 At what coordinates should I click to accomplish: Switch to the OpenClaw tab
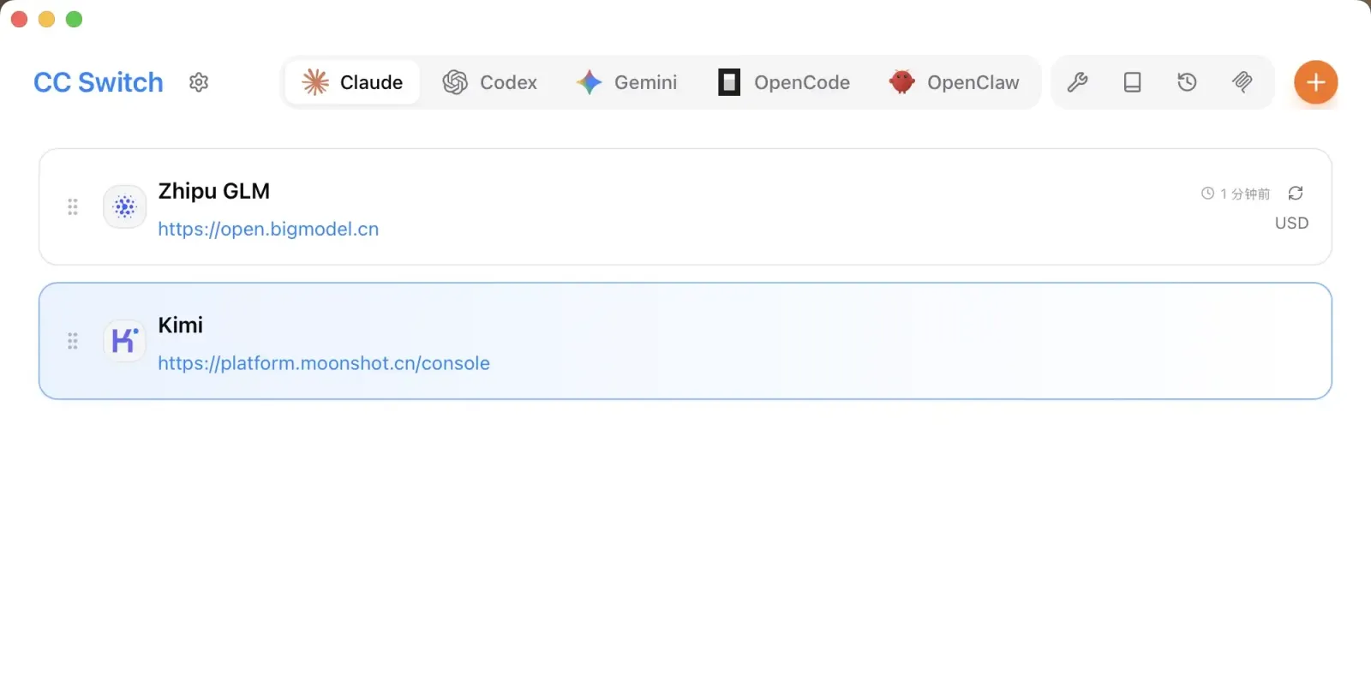(x=954, y=82)
